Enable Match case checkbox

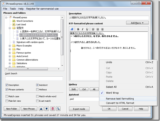[x=7, y=96]
